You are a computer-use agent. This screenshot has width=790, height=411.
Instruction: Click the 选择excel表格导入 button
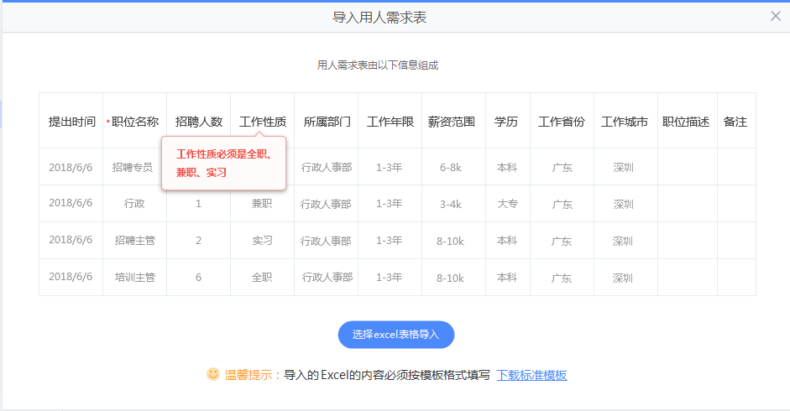click(396, 335)
